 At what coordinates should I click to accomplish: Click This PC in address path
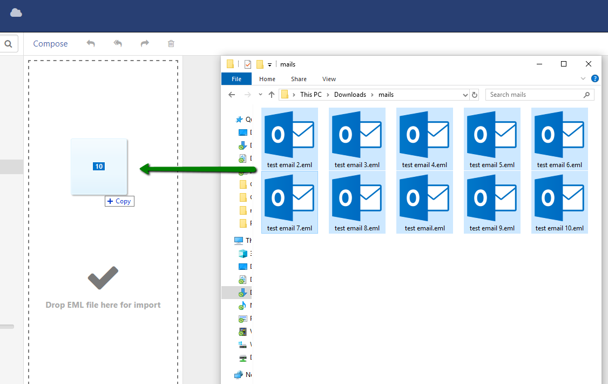point(310,95)
